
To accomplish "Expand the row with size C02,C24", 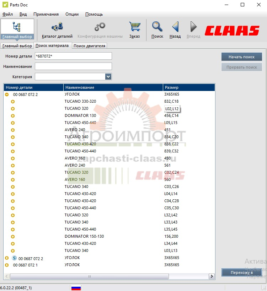I will 13,173.
